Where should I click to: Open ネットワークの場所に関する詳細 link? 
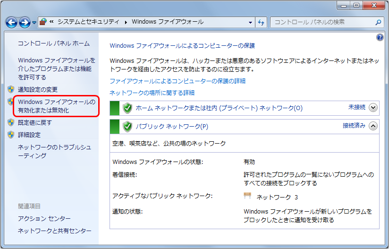pyautogui.click(x=152, y=93)
